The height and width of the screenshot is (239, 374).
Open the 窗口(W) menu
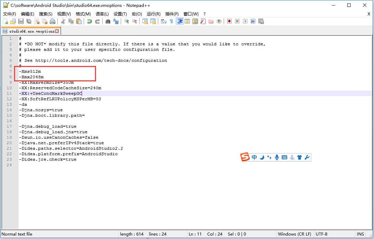click(191, 14)
